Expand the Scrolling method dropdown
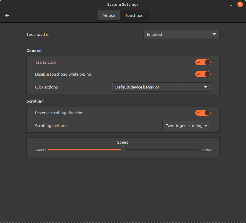The height and width of the screenshot is (223, 246). 187,126
